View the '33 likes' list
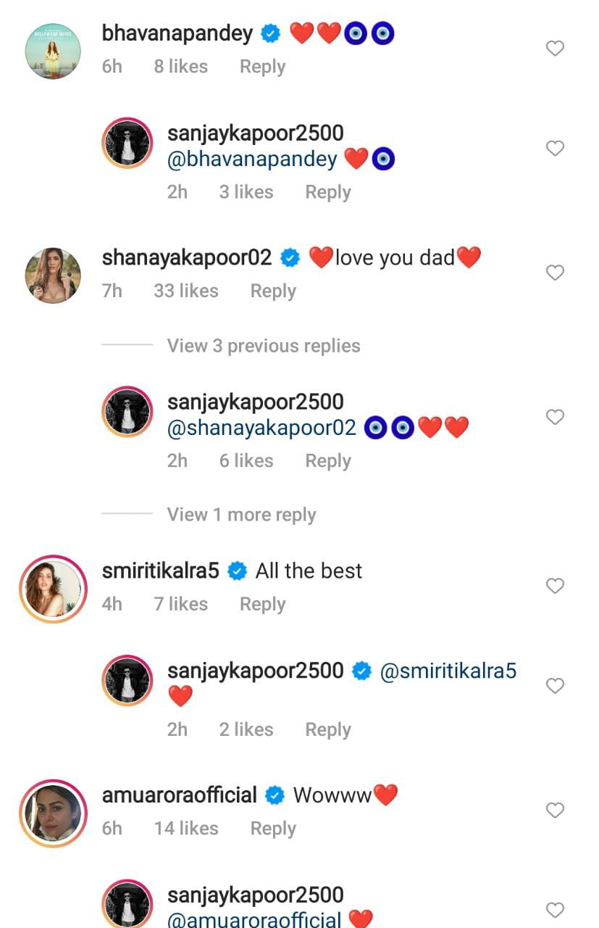599x928 pixels. pyautogui.click(x=185, y=291)
